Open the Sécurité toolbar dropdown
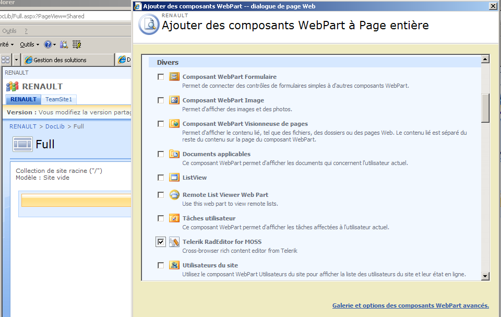Screen dimensions: 501x317 click(x=6, y=44)
